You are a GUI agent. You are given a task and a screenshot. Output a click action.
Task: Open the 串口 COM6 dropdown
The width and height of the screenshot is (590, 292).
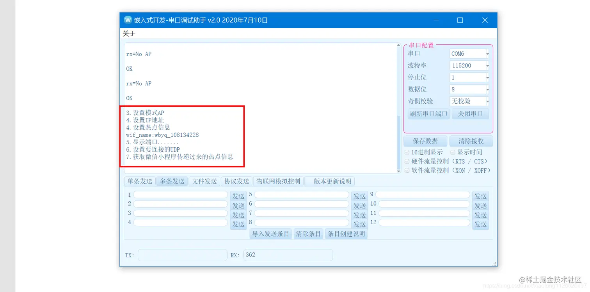pos(469,53)
